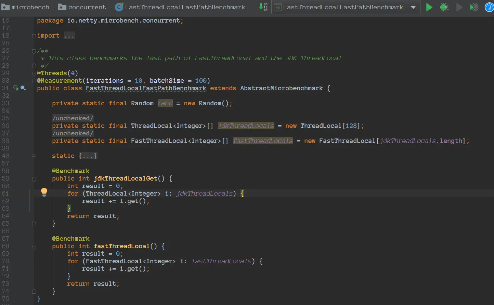Click line number 75 in the gutter
Image resolution: width=494 pixels, height=305 pixels.
pyautogui.click(x=5, y=299)
